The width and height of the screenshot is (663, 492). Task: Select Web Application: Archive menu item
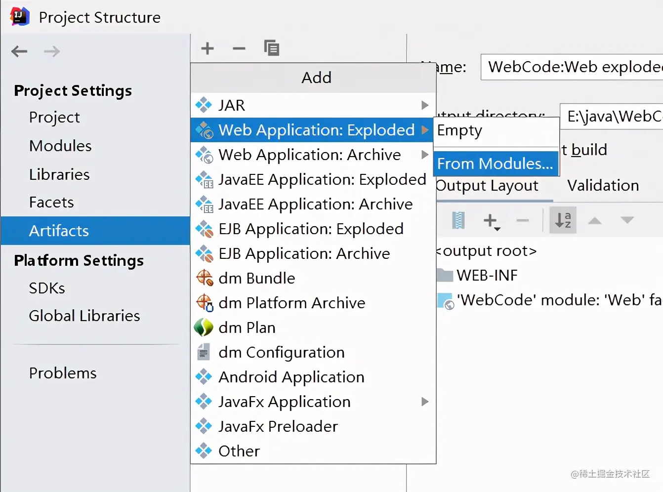pyautogui.click(x=313, y=155)
